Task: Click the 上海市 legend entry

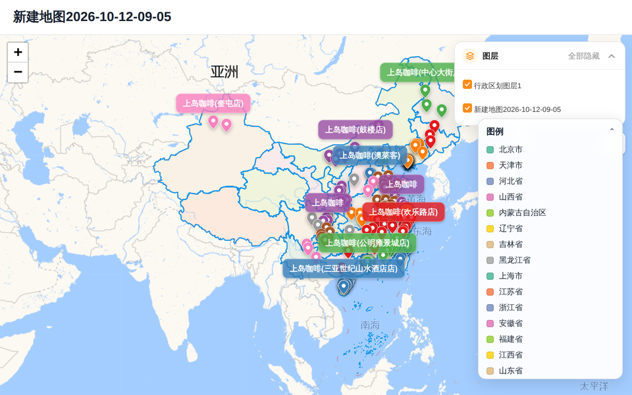Action: (505, 276)
